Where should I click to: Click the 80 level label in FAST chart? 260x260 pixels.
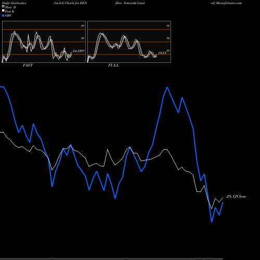coord(83,25)
